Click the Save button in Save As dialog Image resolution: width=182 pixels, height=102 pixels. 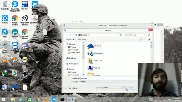tap(131, 88)
